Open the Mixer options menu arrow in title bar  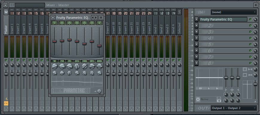[x=5, y=5]
